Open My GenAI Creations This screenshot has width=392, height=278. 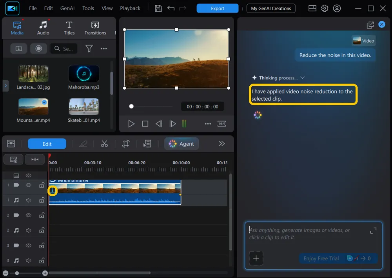(x=271, y=8)
